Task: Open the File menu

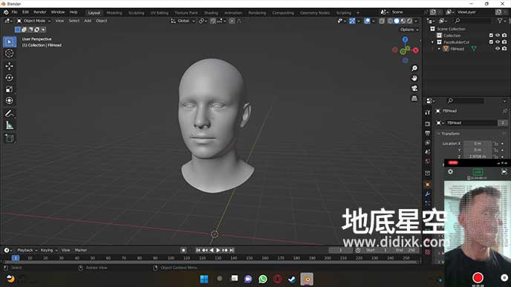Action: point(14,13)
